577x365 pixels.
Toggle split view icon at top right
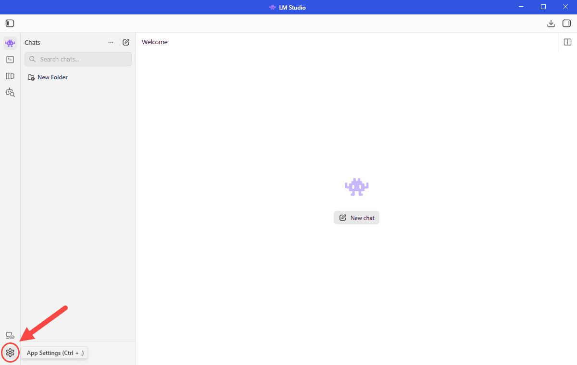[x=567, y=42]
